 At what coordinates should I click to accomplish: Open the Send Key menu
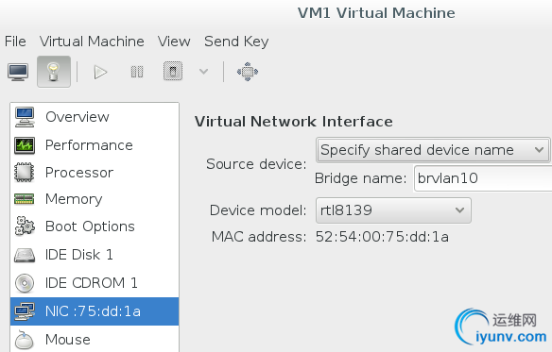236,42
